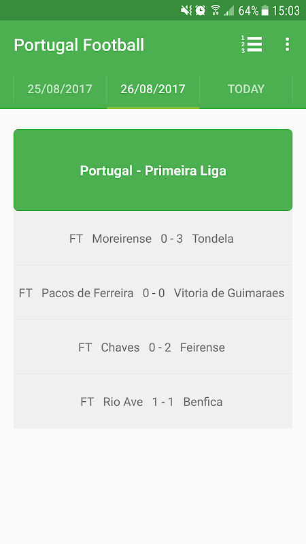Open Pacos de Ferreira vs Vitoria match
Viewport: 306px width, 544px height.
pos(153,293)
